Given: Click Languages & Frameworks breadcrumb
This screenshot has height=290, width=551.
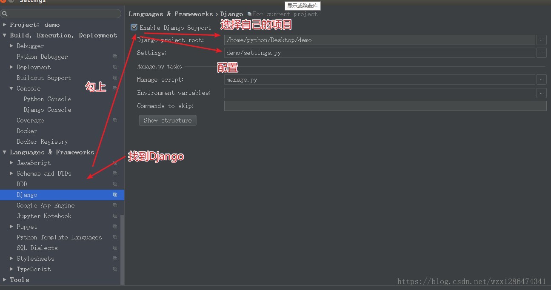Looking at the screenshot, I should 171,14.
